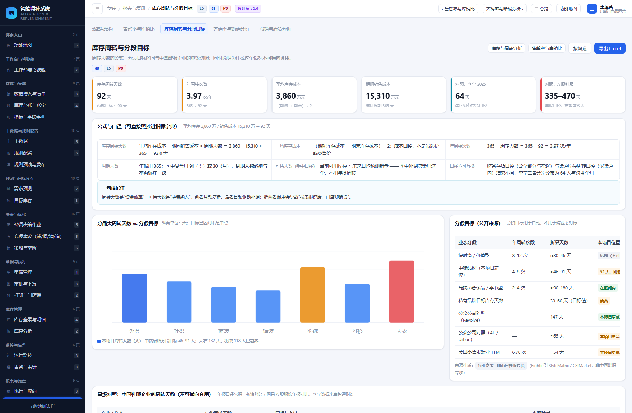The height and width of the screenshot is (413, 632).
Task: Click the 报表与复盘 breadcrumb link
Action: point(134,9)
